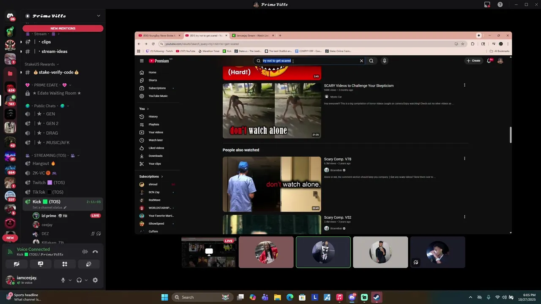Deafen headphones in Discord user panel
This screenshot has width=541, height=304.
click(79, 280)
